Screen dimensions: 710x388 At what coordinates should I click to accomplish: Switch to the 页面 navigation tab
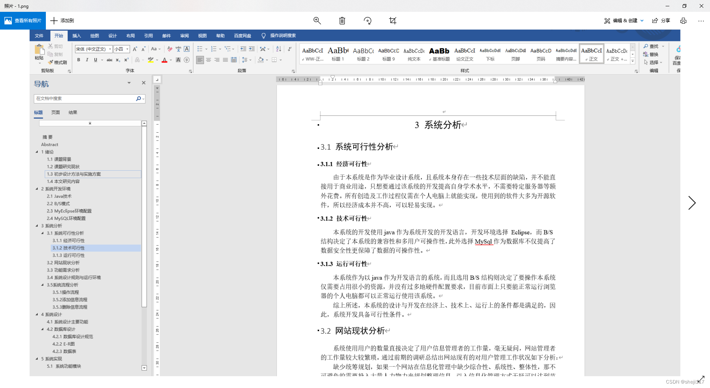pos(55,112)
